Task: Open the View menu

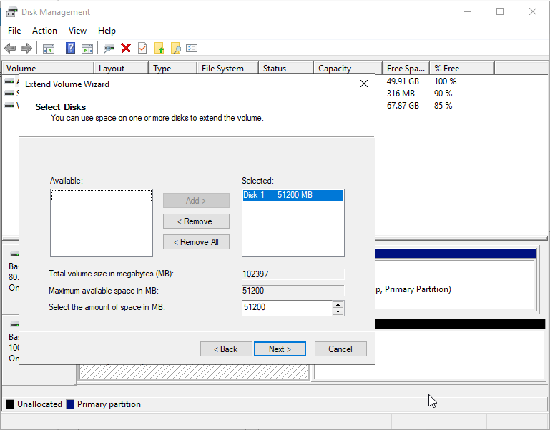Action: click(x=77, y=31)
